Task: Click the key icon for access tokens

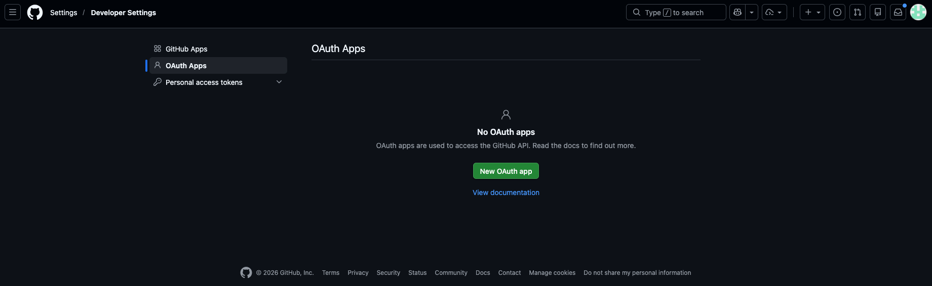Action: [158, 82]
